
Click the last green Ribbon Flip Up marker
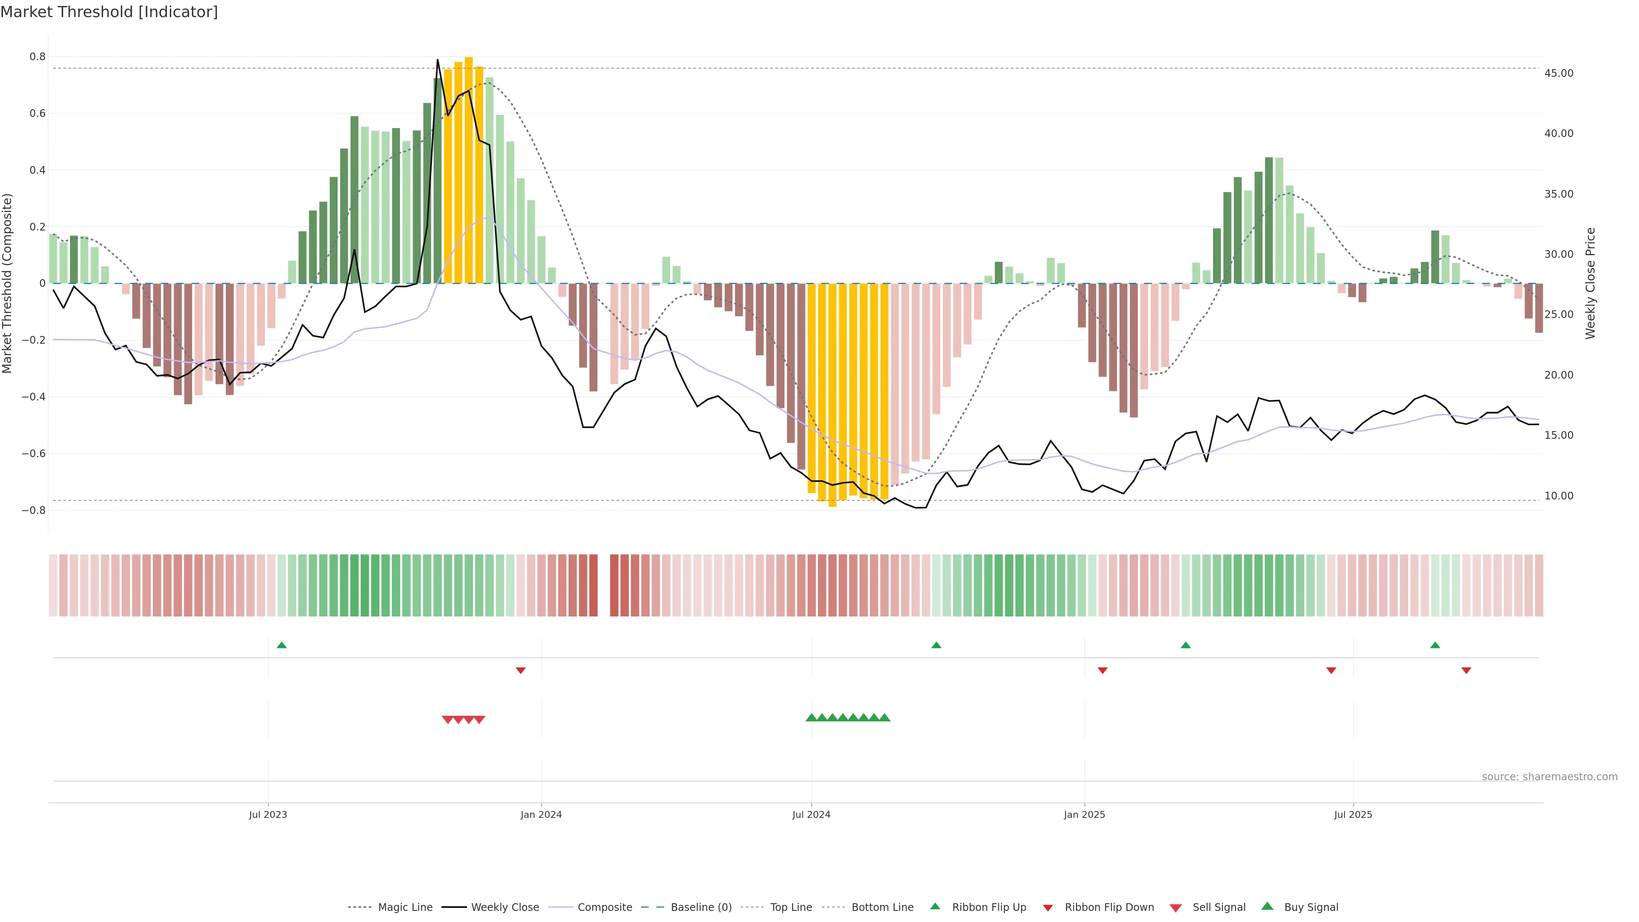1435,645
